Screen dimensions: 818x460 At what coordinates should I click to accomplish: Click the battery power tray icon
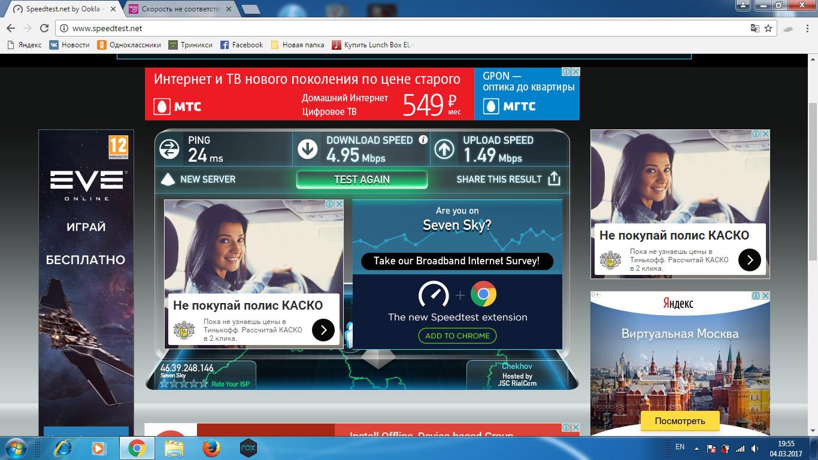[726, 449]
